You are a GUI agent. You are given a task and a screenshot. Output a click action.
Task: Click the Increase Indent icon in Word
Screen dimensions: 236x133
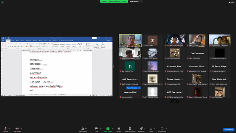42,44
